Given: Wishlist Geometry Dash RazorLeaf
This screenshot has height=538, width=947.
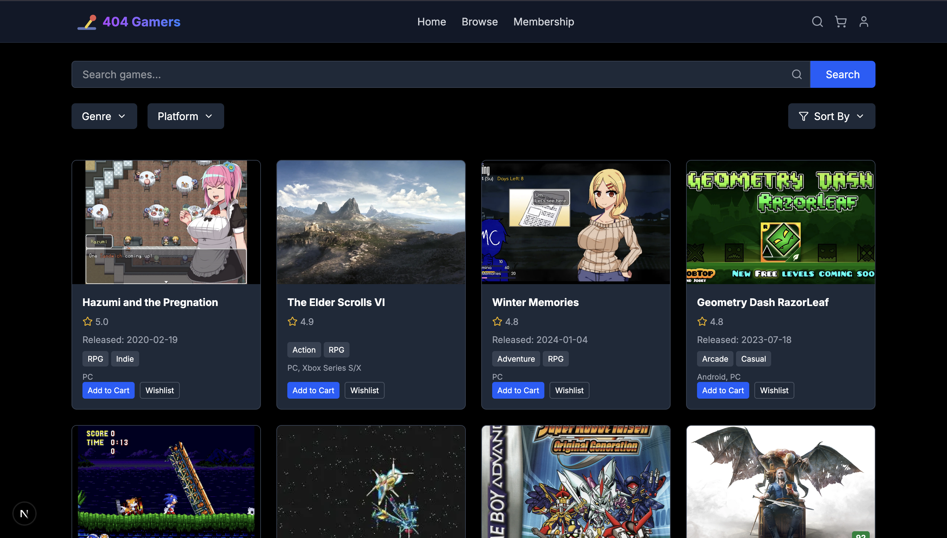Looking at the screenshot, I should 774,391.
